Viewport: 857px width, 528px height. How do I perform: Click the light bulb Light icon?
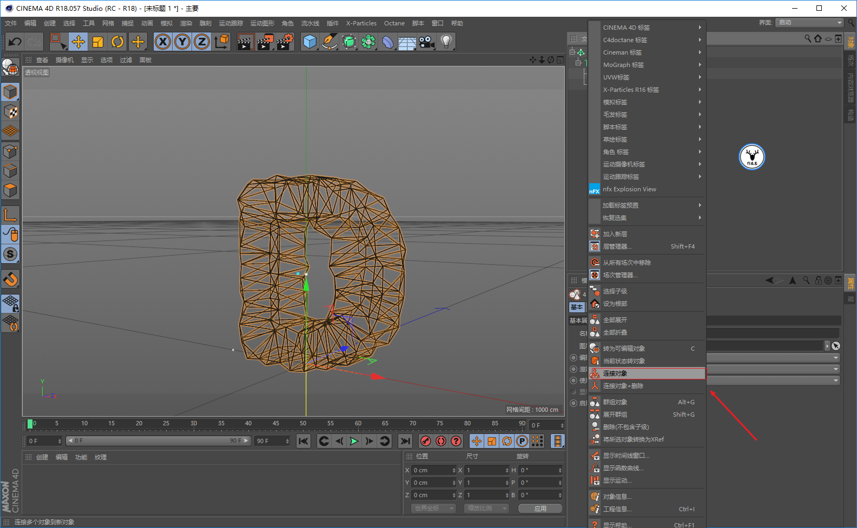[446, 42]
